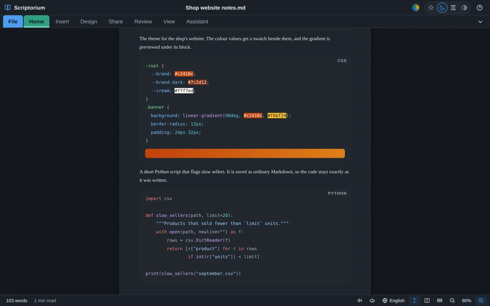Click the 1 min read label
Viewport: 490px width, 306px height.
pyautogui.click(x=45, y=301)
